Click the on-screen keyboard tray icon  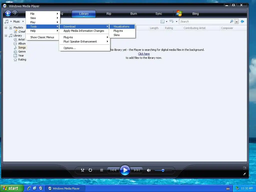[228, 188]
